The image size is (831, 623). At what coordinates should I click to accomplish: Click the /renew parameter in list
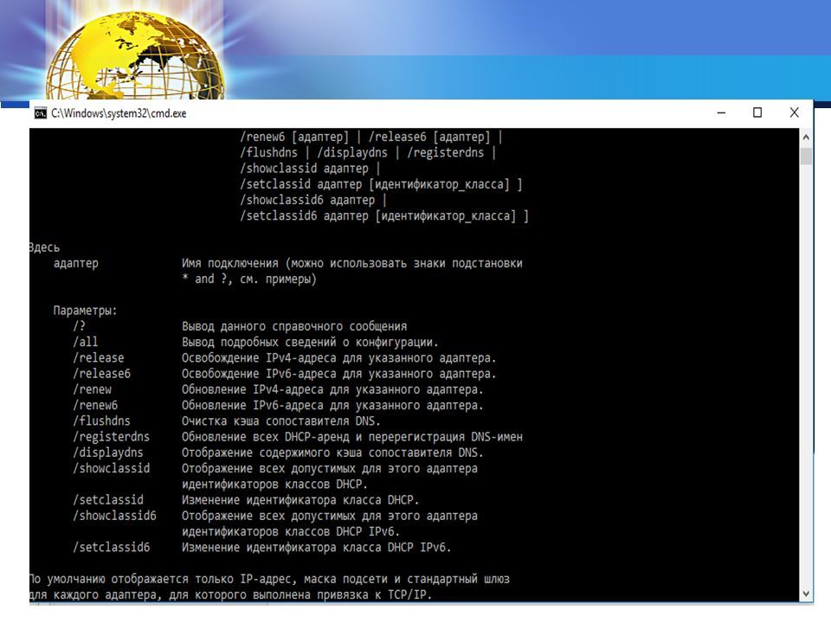click(x=93, y=390)
